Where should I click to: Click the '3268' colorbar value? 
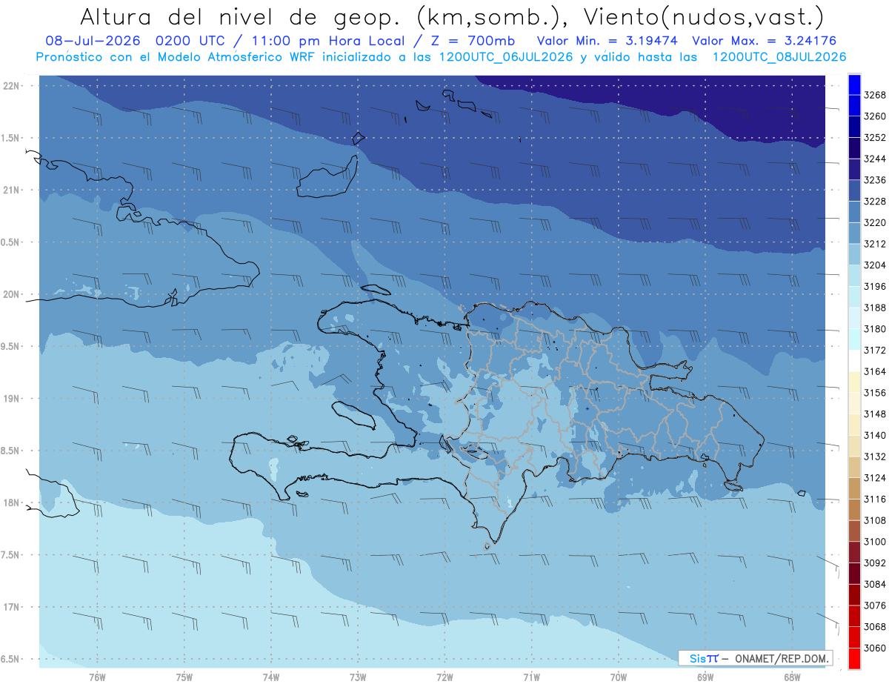point(874,95)
